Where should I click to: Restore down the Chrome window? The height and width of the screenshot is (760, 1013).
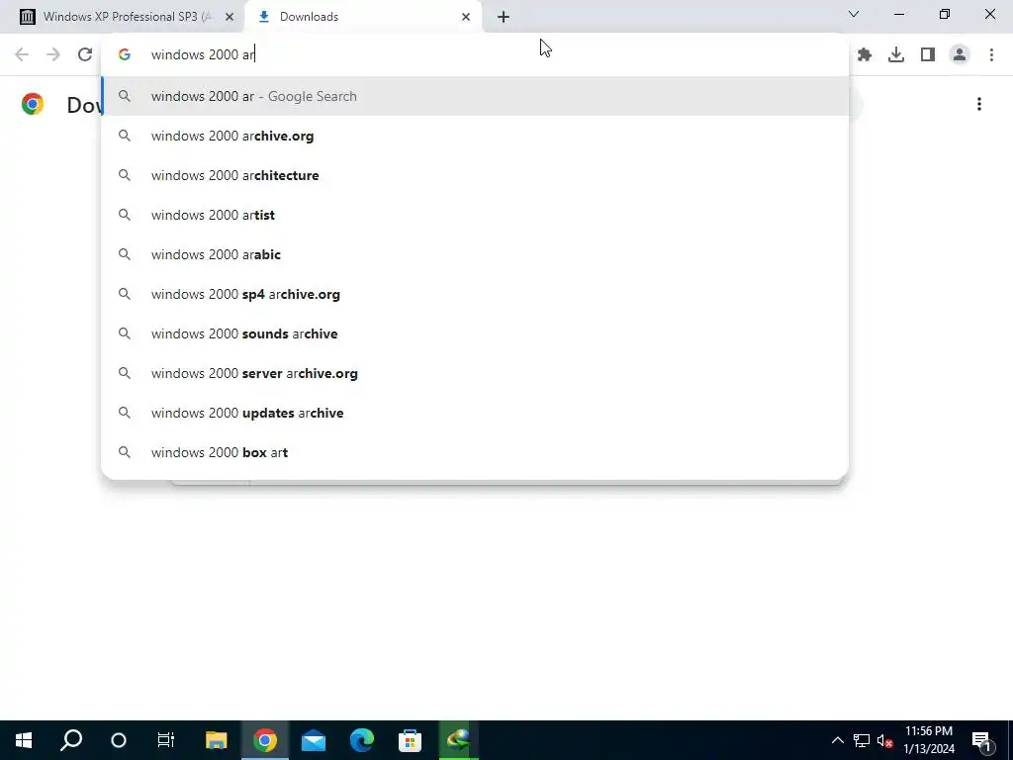tap(945, 14)
